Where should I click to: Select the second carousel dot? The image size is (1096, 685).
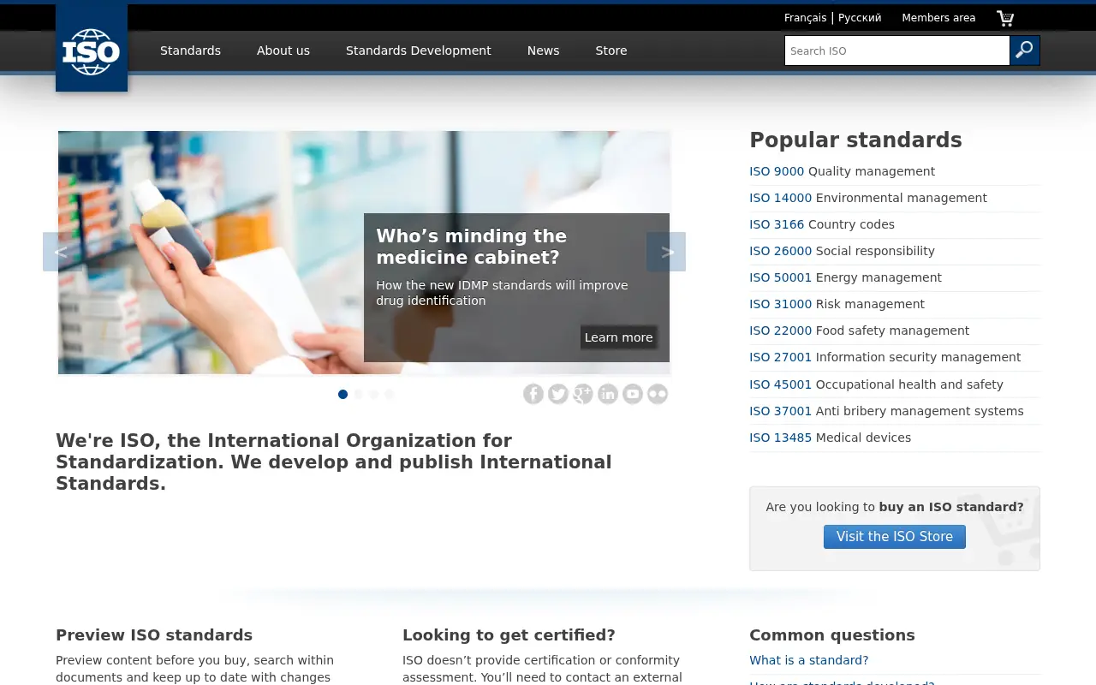click(x=358, y=394)
